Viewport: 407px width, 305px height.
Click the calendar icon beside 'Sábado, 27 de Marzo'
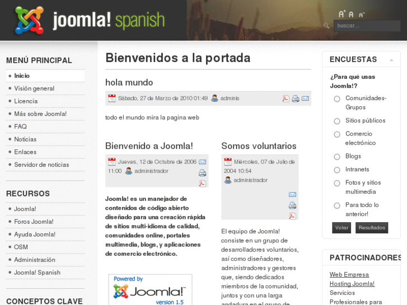point(111,98)
